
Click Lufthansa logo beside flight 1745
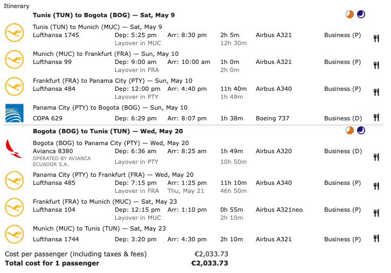click(14, 33)
